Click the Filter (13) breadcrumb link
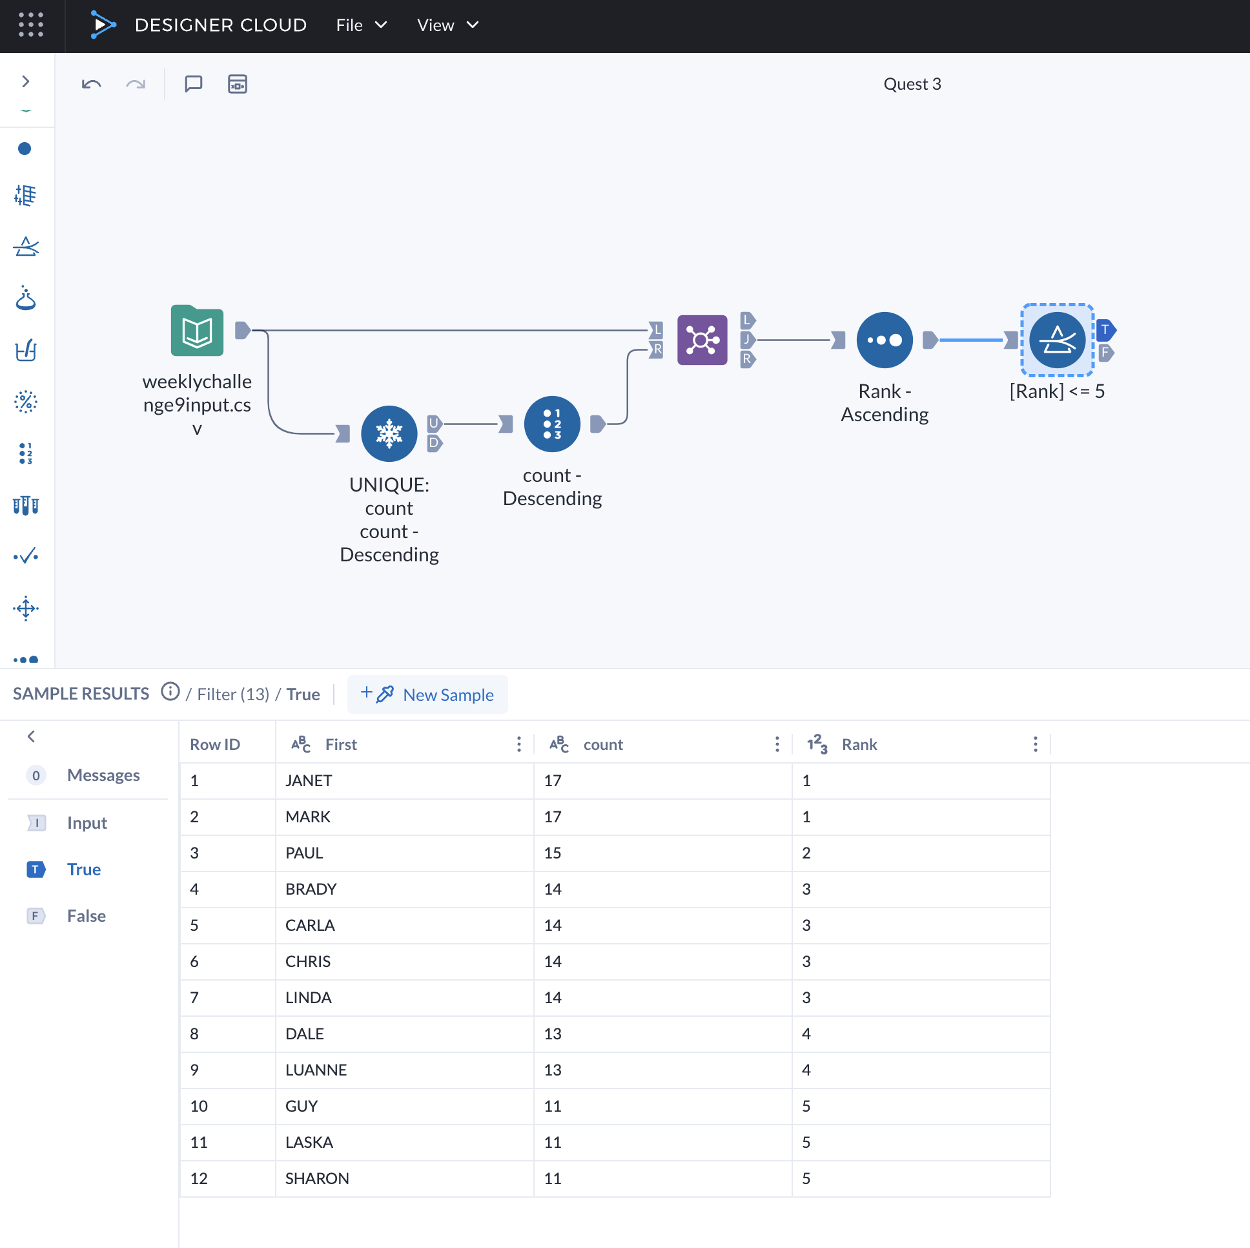Image resolution: width=1250 pixels, height=1248 pixels. point(233,694)
